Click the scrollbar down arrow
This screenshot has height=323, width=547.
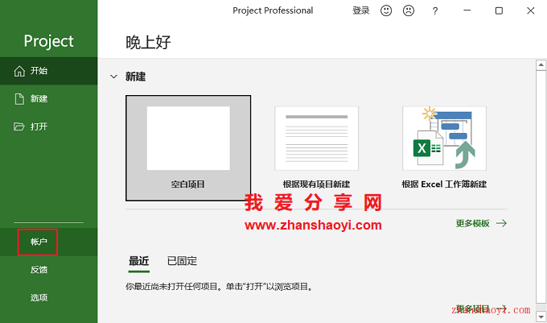coord(541,317)
